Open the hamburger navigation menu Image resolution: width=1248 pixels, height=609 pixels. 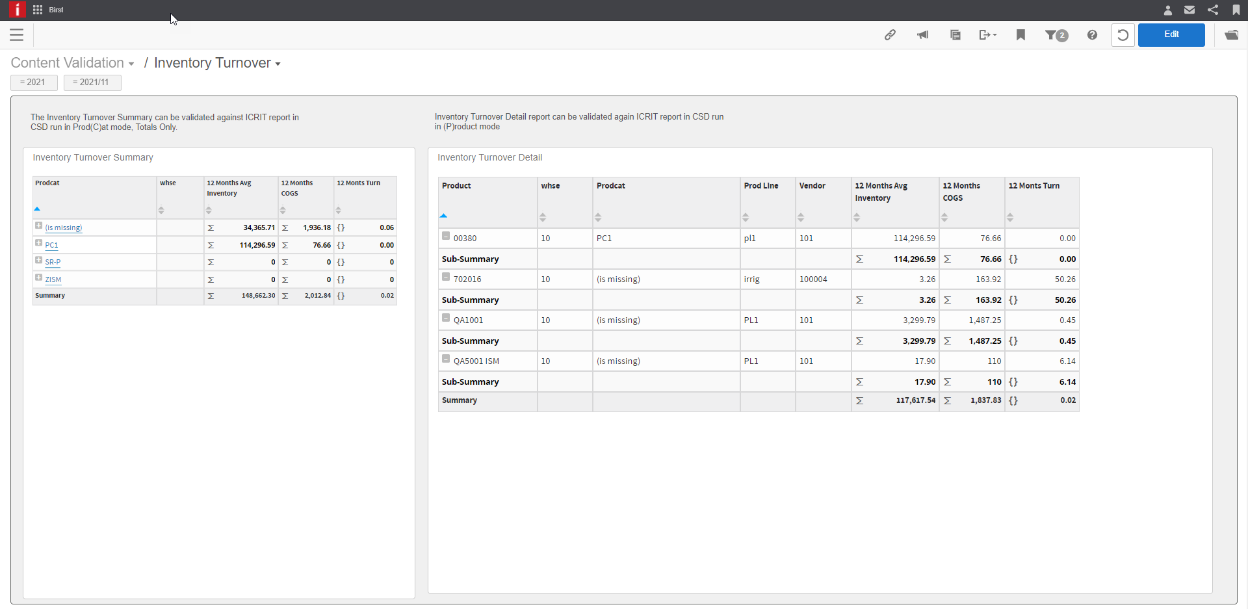click(17, 35)
